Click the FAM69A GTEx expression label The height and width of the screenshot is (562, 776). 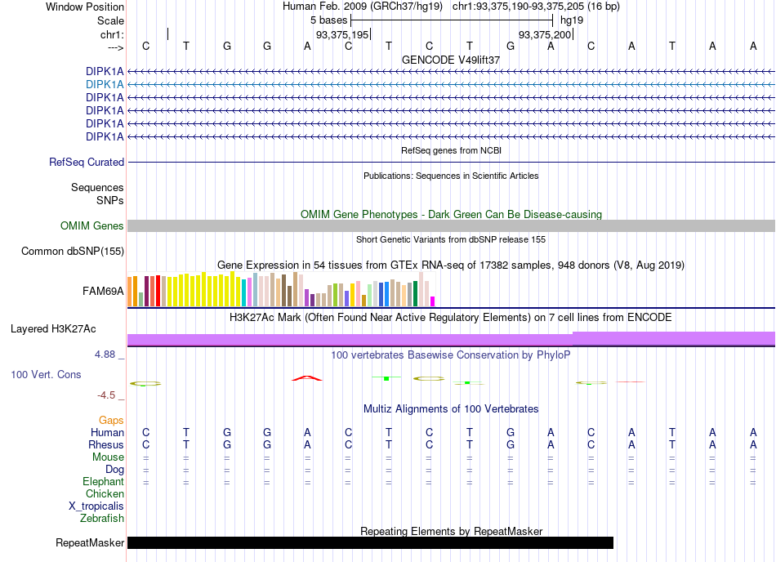pyautogui.click(x=103, y=292)
